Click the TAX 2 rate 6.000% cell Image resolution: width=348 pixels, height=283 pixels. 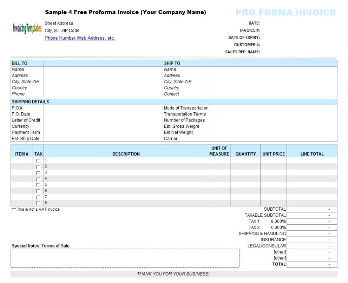pos(278,228)
